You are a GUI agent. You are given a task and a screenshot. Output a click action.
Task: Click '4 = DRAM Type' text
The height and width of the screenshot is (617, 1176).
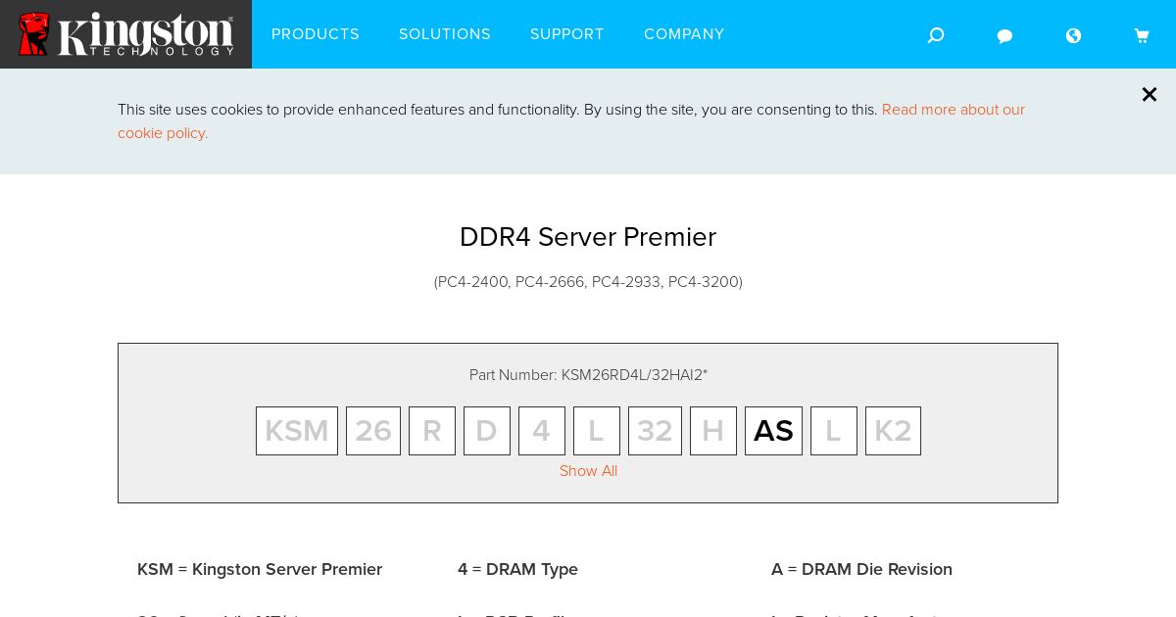coord(517,569)
